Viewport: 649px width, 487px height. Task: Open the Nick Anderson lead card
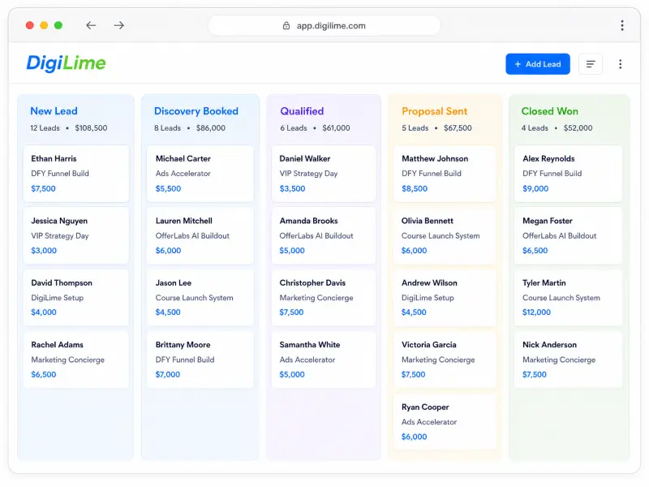569,360
